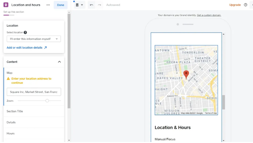The width and height of the screenshot is (253, 143).
Task: Collapse the Content section chevron
Action: [59, 62]
